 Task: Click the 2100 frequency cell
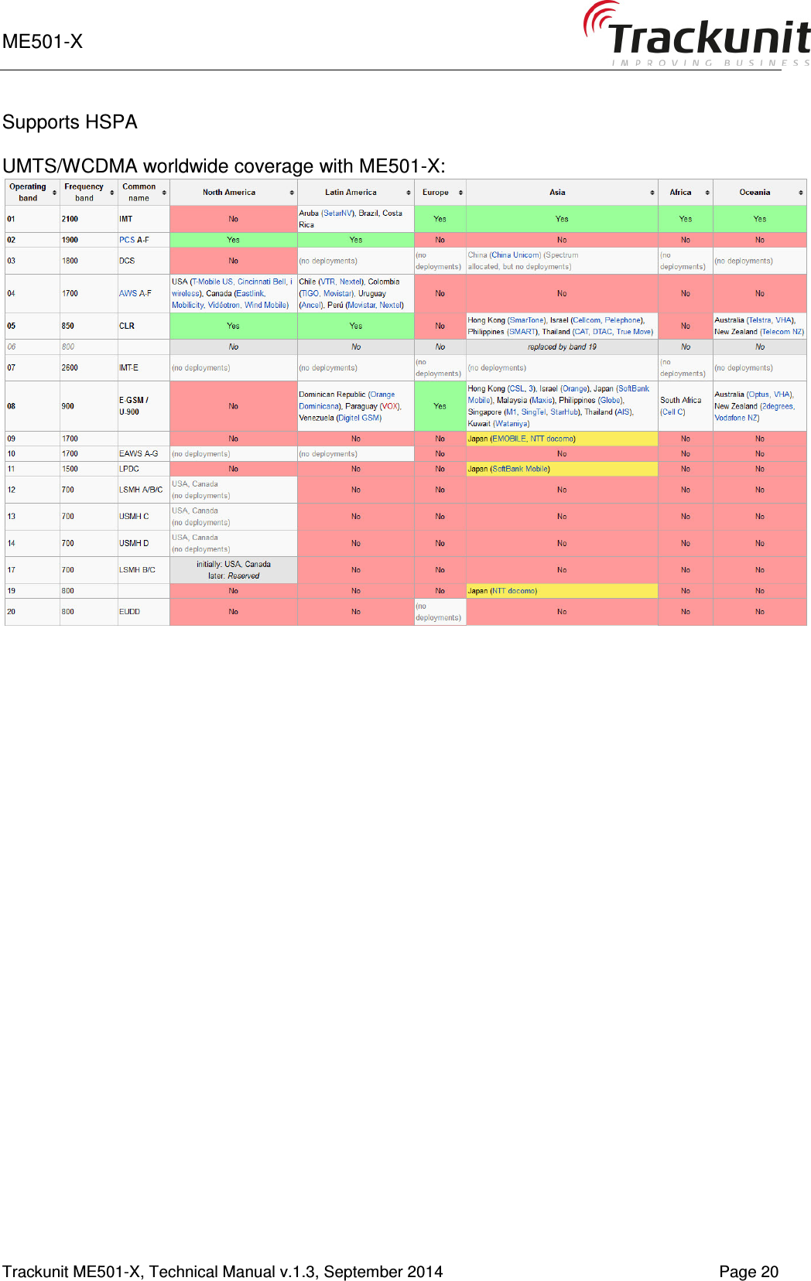(88, 219)
